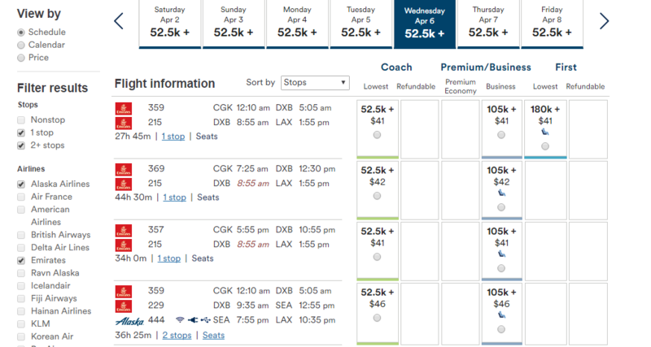The image size is (651, 347).
Task: Check the Nonstop filter checkbox
Action: point(21,120)
